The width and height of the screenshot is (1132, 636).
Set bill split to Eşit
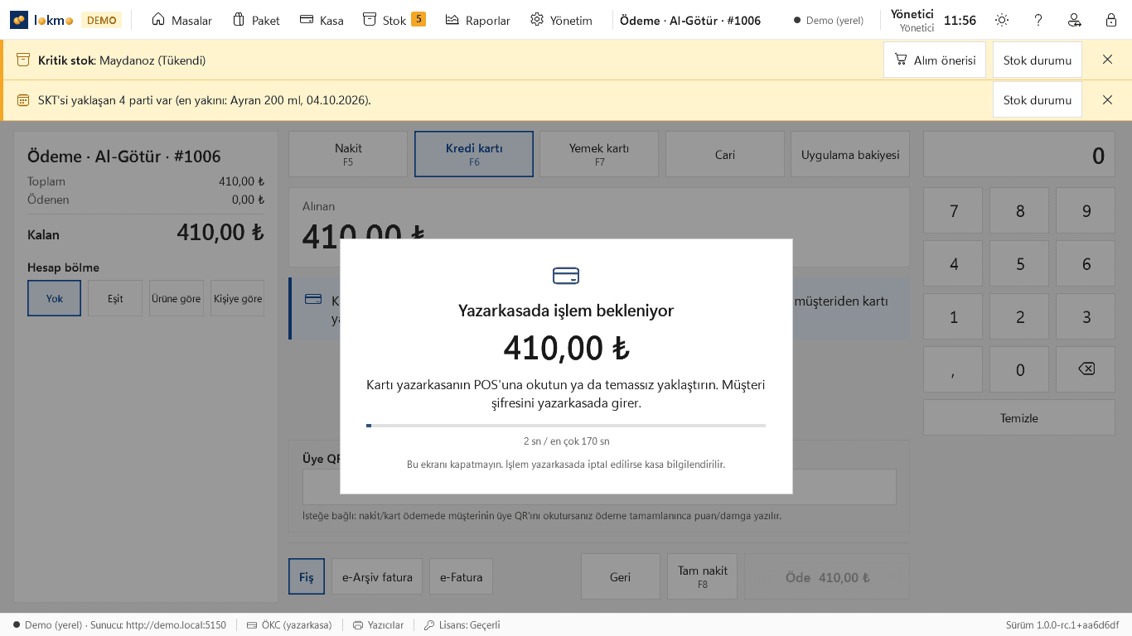115,298
